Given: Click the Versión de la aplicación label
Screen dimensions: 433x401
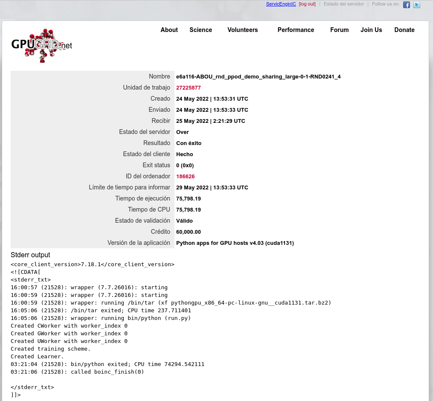Looking at the screenshot, I should pos(139,243).
